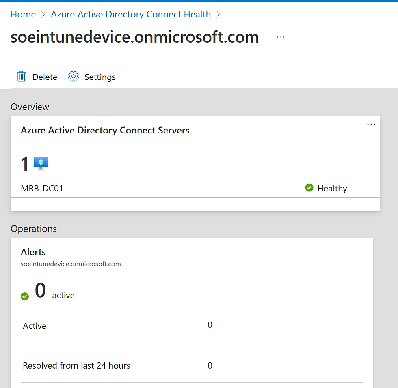Click the chevron after the Home breadcrumb

(43, 15)
